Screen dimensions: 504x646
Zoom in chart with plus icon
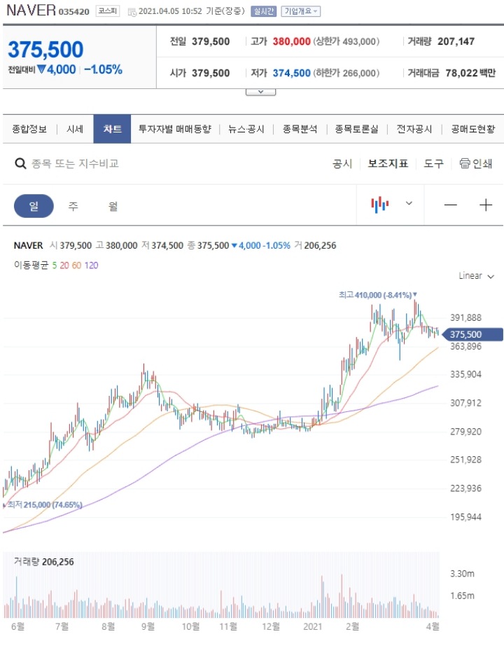(x=486, y=205)
